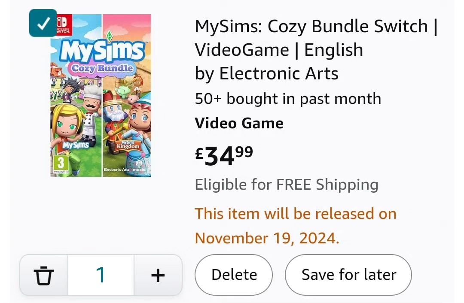Click the Save for later button

tap(348, 275)
